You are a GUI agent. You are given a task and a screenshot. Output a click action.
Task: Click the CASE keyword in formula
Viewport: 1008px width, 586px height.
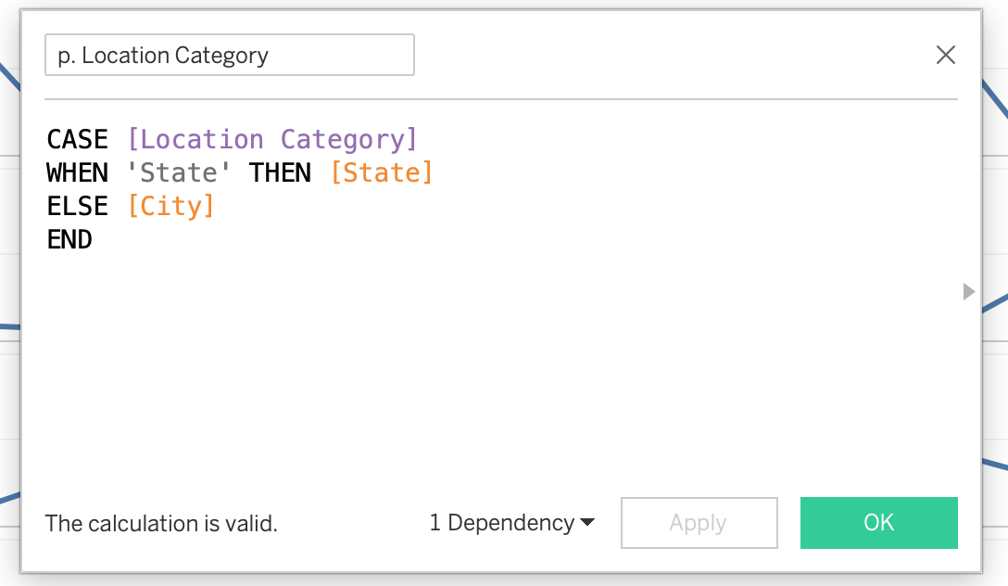pos(78,140)
